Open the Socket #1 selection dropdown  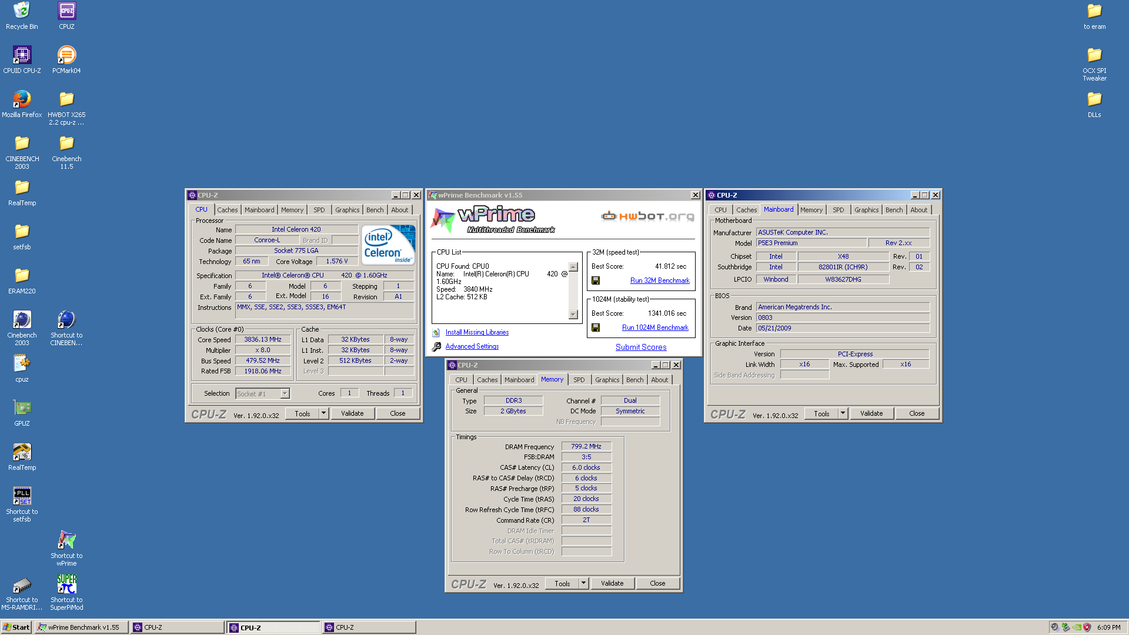click(x=285, y=393)
